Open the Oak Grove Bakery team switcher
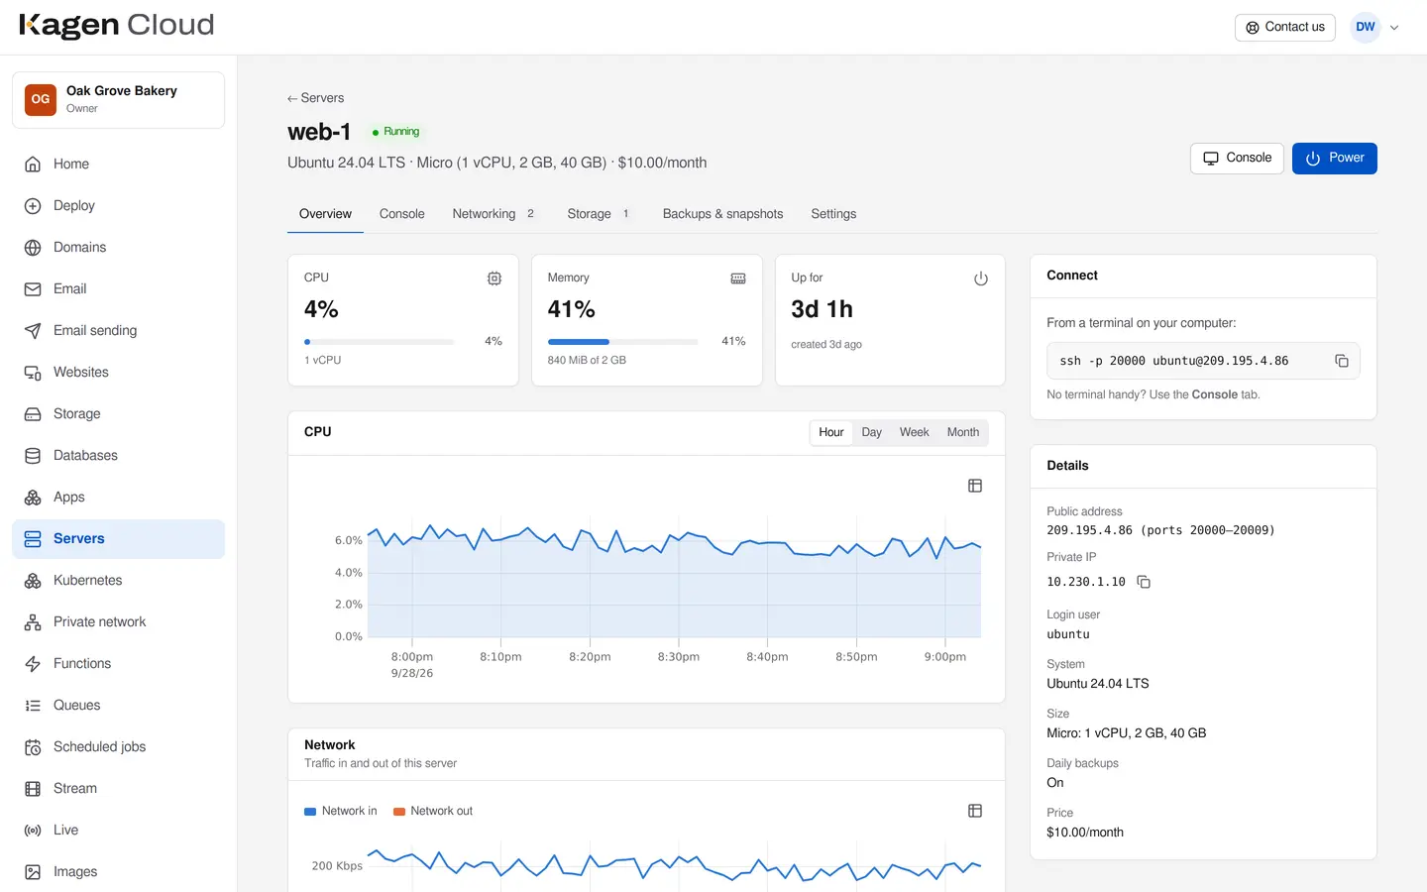The width and height of the screenshot is (1427, 892). (119, 99)
